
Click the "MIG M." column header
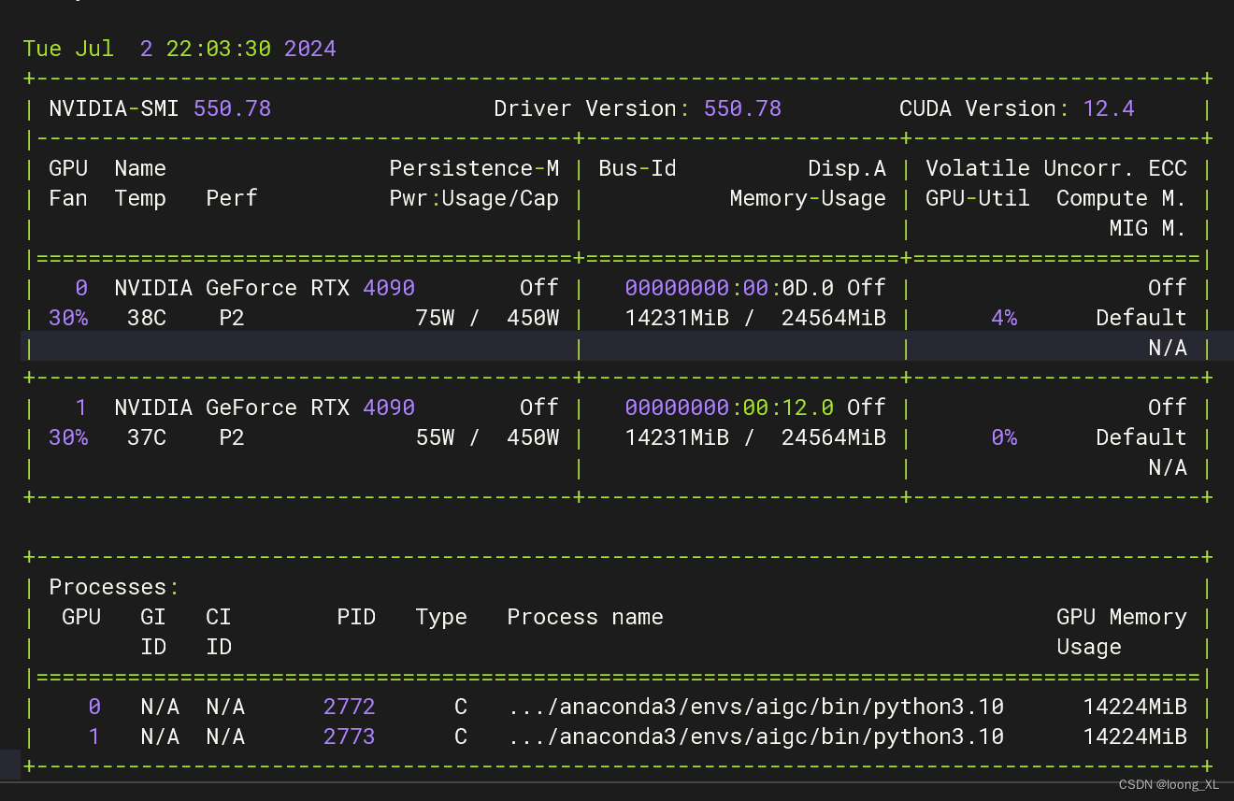click(1148, 228)
